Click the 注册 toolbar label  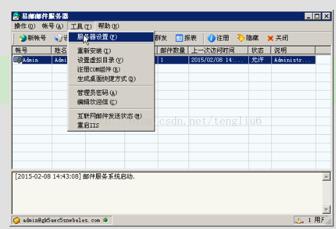222,38
